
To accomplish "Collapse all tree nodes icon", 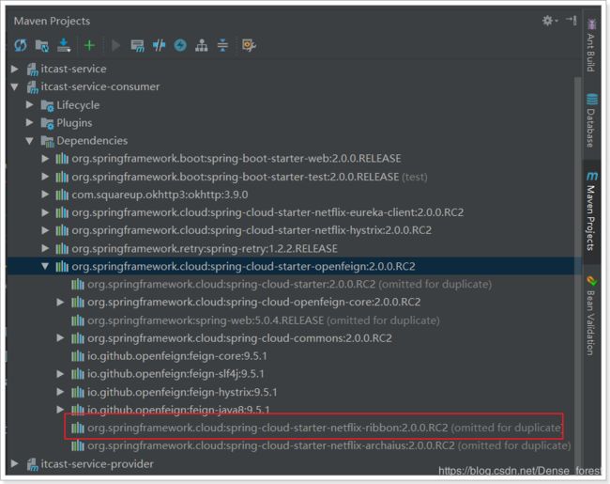I will [222, 46].
